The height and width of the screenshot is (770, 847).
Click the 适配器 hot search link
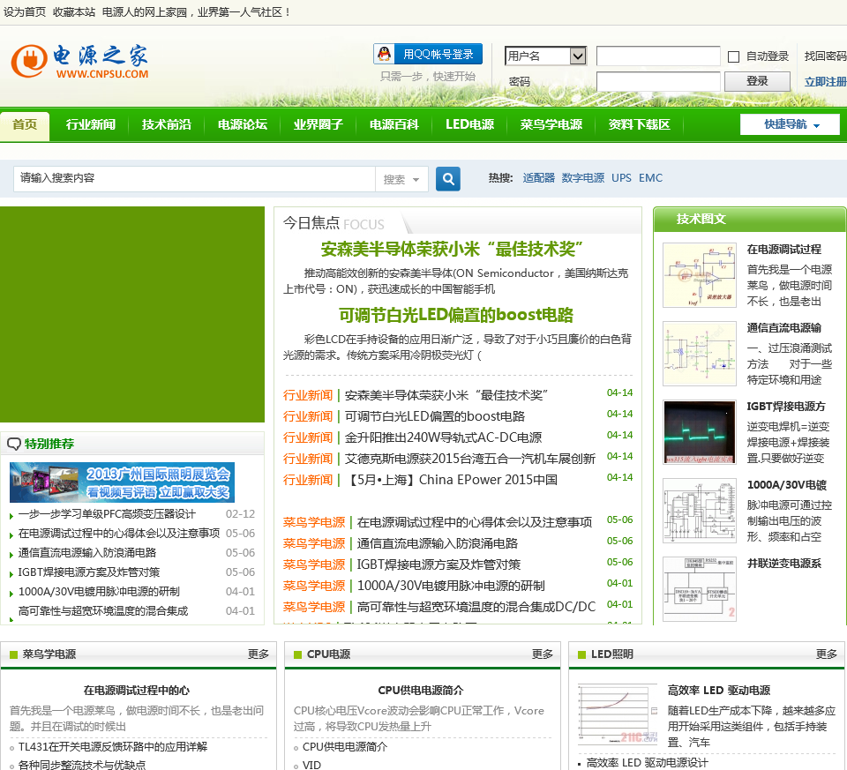[538, 178]
